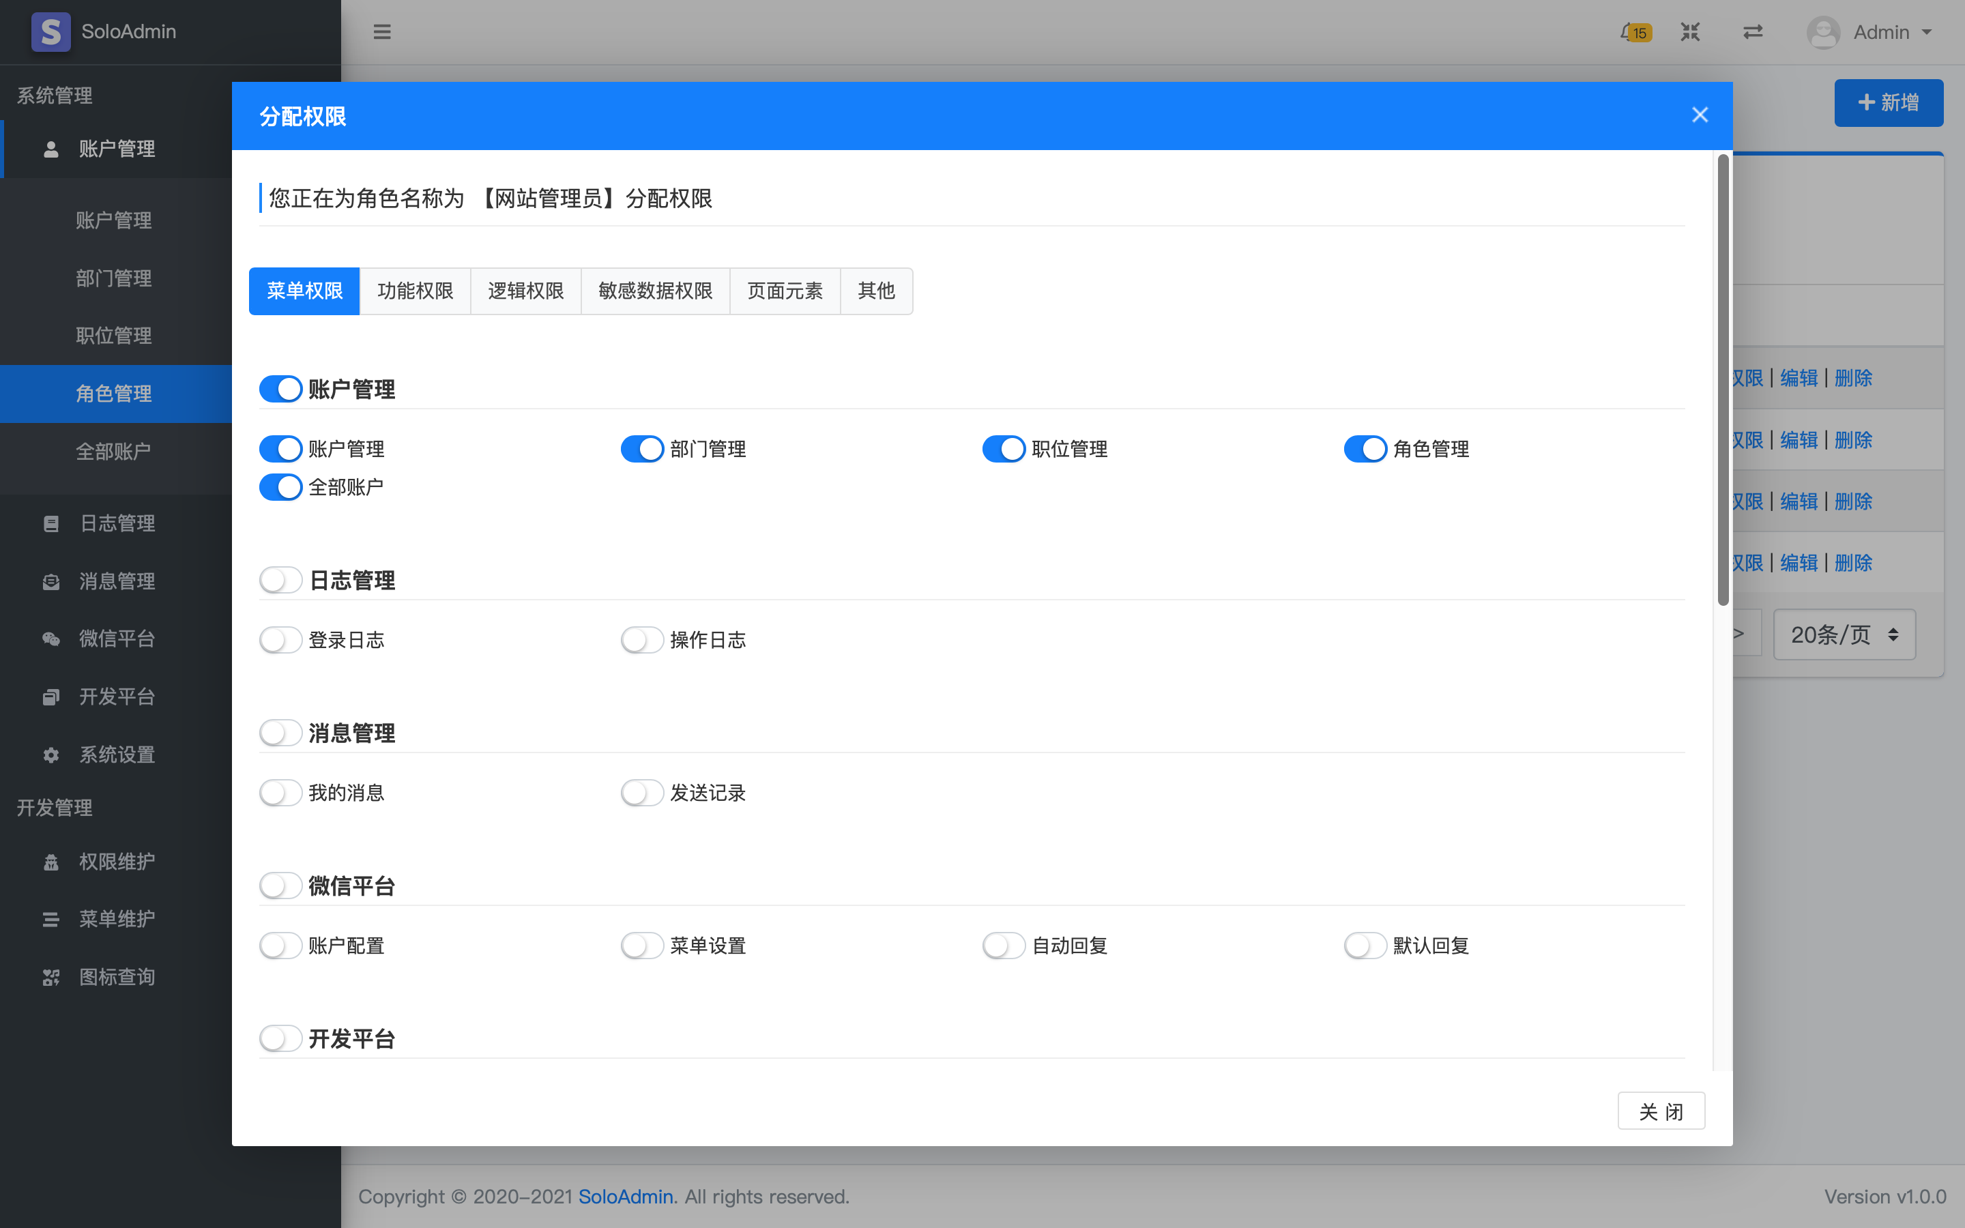The width and height of the screenshot is (1965, 1228).
Task: Open 消息管理 in sidebar
Action: click(116, 581)
